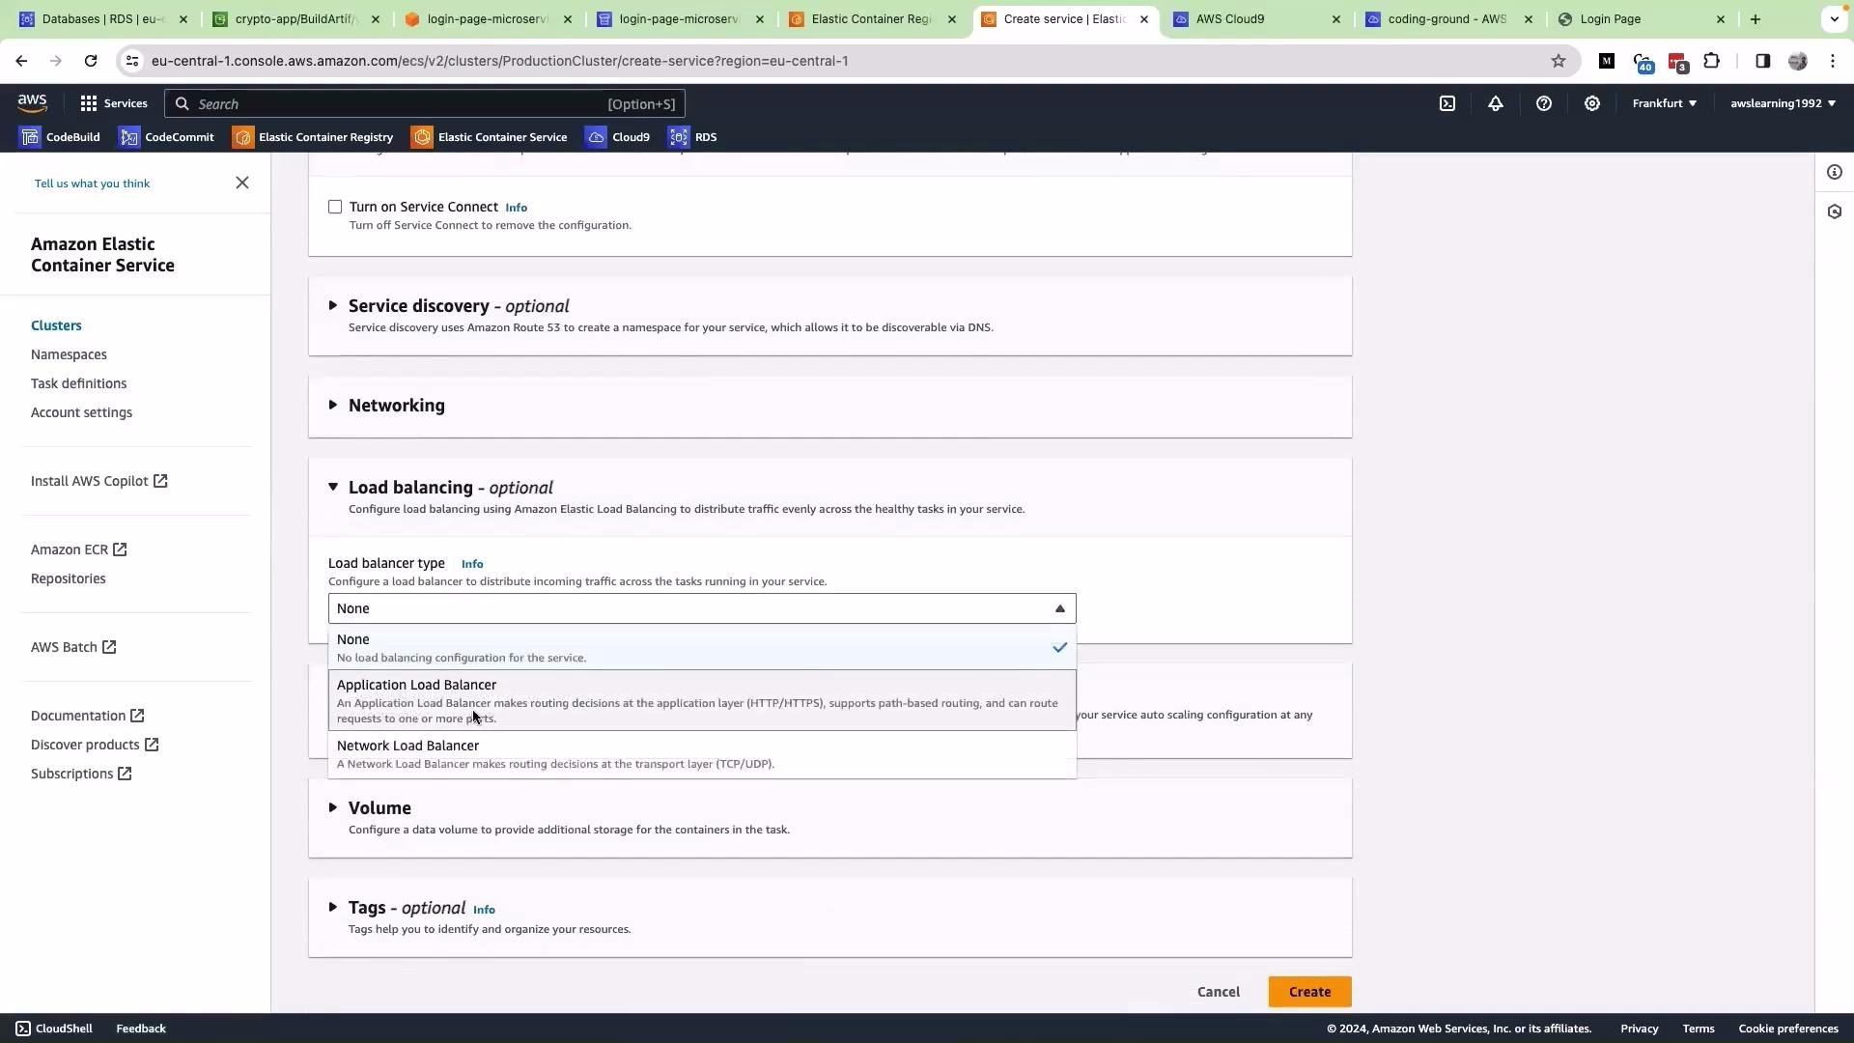This screenshot has height=1043, width=1854.
Task: Expand the Volume section
Action: [x=333, y=807]
